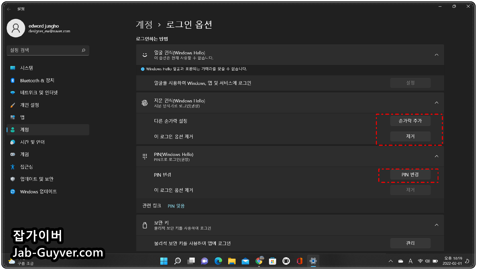The width and height of the screenshot is (477, 270).
Task: Select the 시스템 icon in the sidebar
Action: [13, 68]
